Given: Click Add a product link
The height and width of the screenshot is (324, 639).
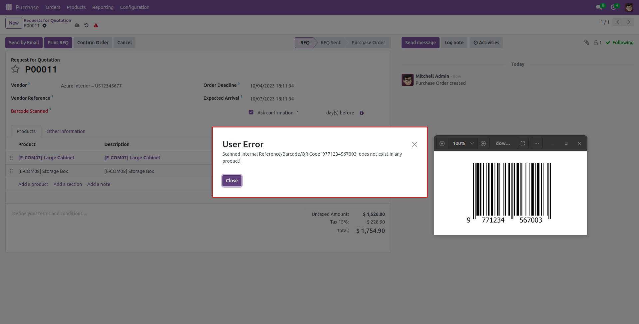Looking at the screenshot, I should (33, 184).
